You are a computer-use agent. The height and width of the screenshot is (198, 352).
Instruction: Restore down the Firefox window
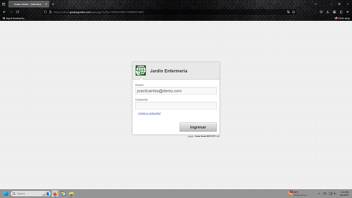coord(339,4)
